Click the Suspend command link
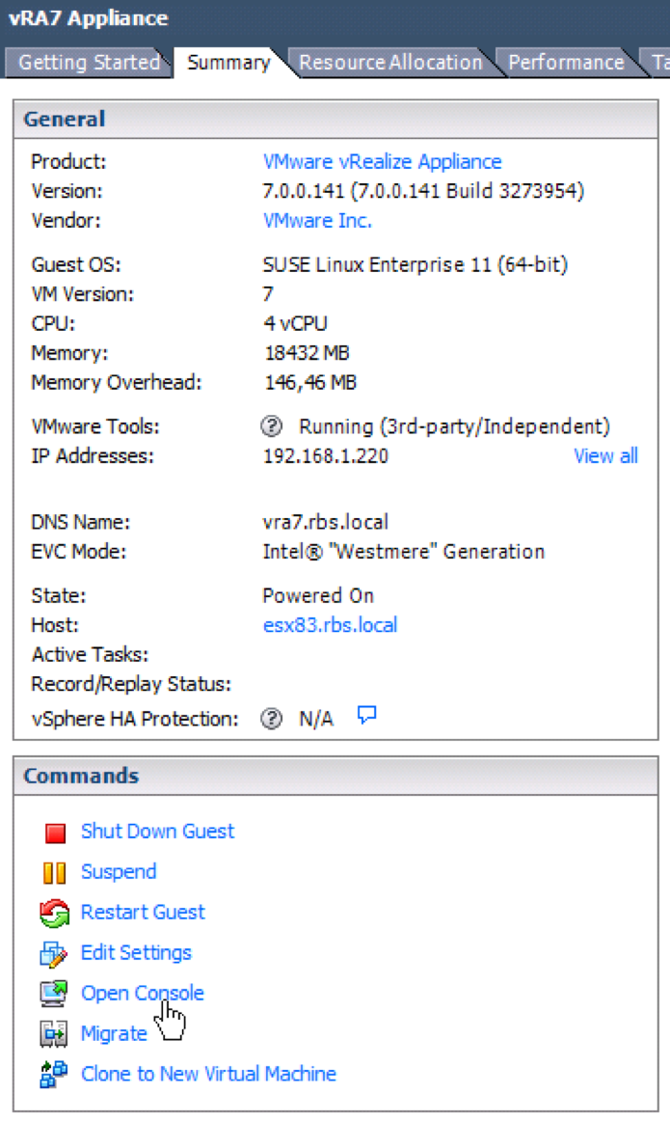Image resolution: width=670 pixels, height=1121 pixels. click(x=119, y=872)
